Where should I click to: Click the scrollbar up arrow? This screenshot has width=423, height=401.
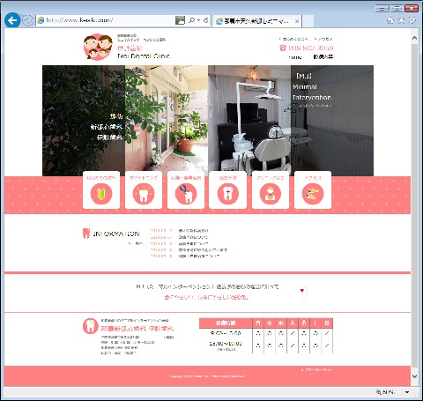414,38
